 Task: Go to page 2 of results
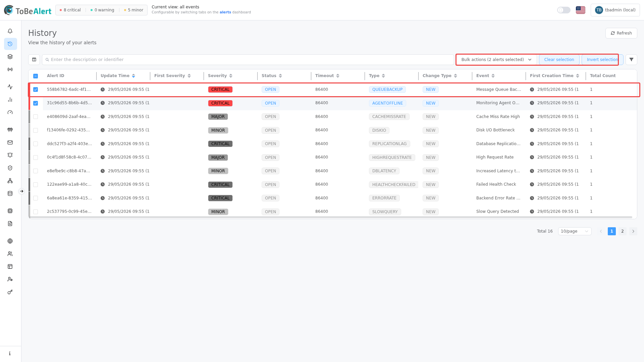click(x=623, y=231)
